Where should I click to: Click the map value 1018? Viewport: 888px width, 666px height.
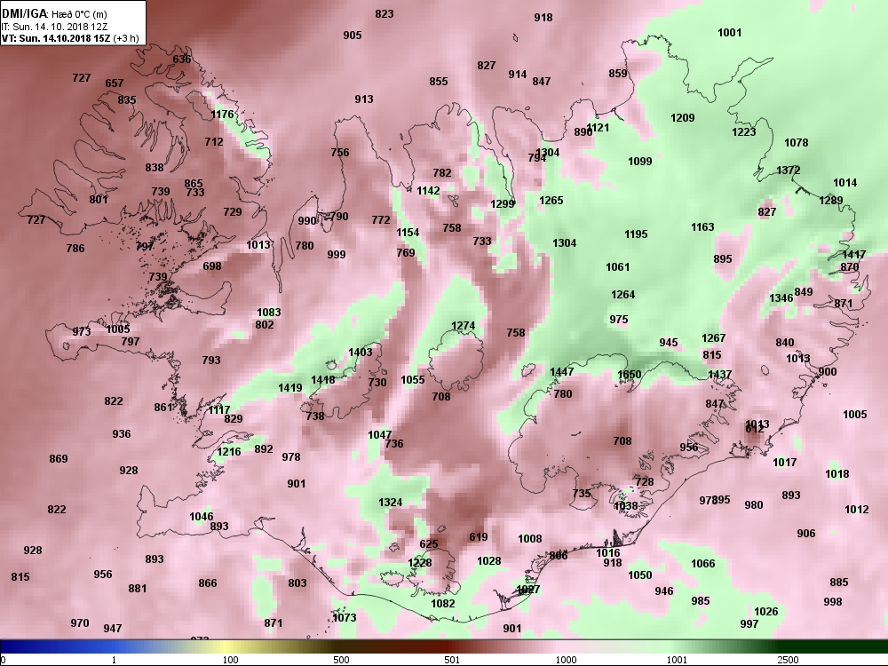pos(837,474)
